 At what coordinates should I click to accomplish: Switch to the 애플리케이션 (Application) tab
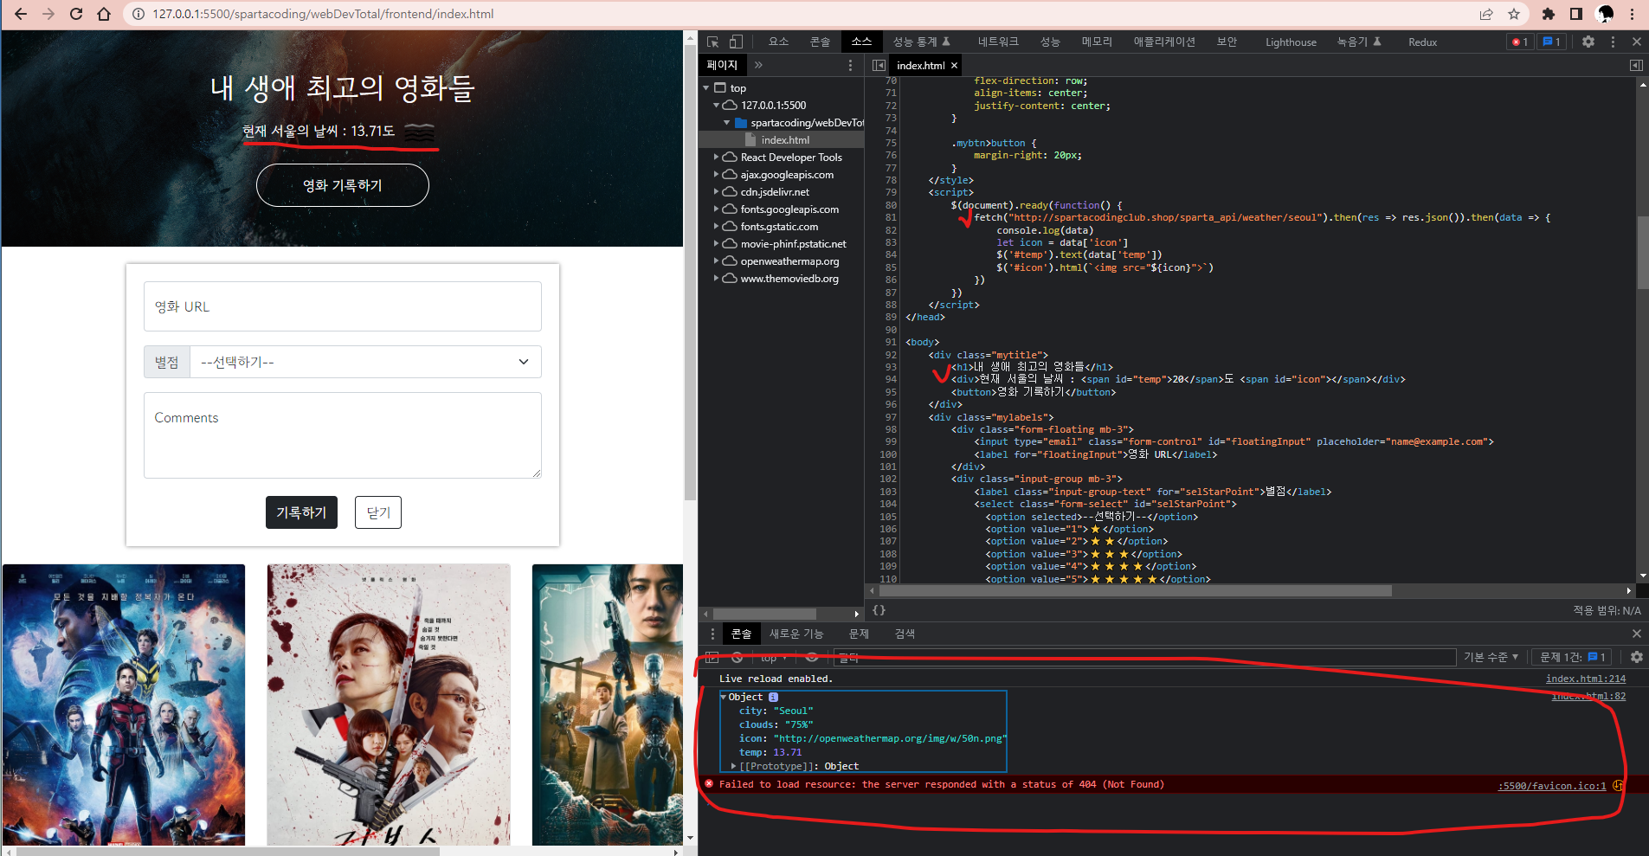point(1164,42)
